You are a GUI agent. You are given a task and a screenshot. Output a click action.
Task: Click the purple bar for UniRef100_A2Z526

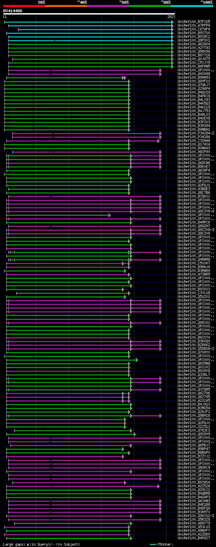pos(83,486)
